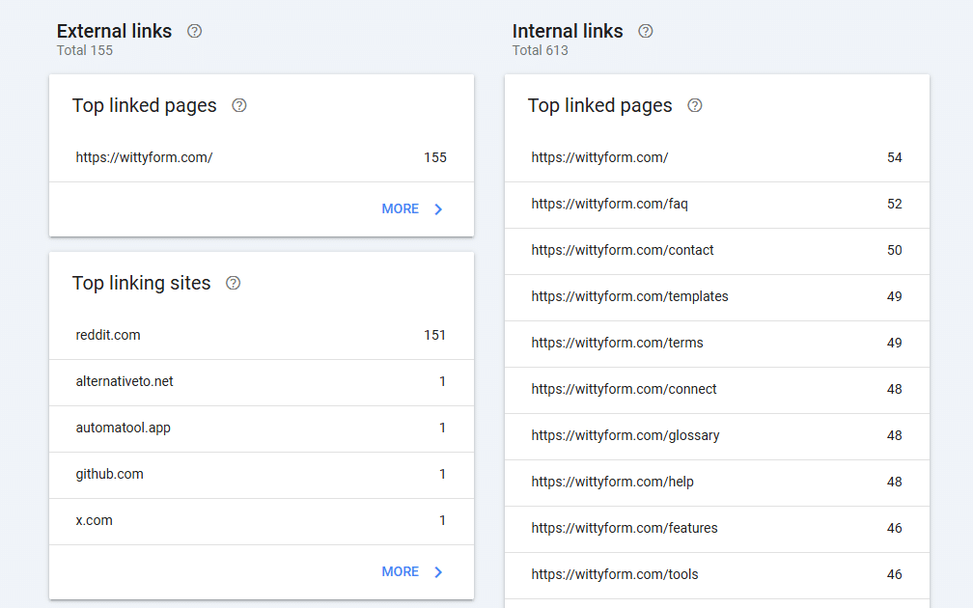This screenshot has height=608, width=973.
Task: Open help icon beside Internal links heading
Action: (646, 31)
